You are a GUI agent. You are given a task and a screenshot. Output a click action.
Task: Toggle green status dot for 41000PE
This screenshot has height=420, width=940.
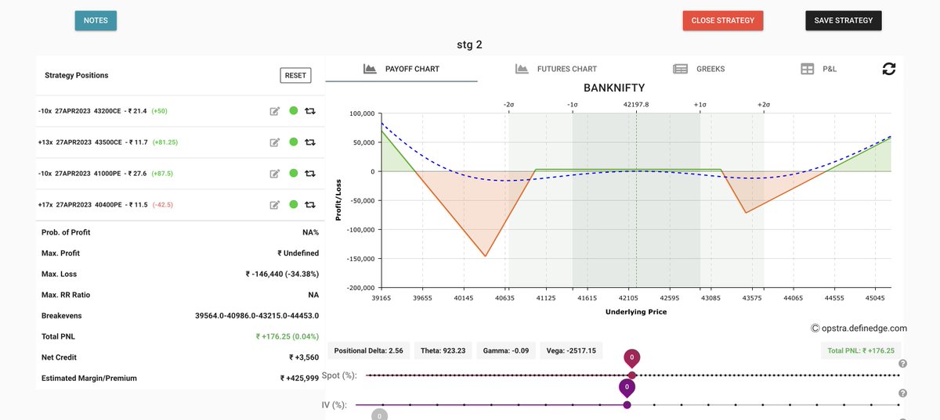click(x=294, y=174)
